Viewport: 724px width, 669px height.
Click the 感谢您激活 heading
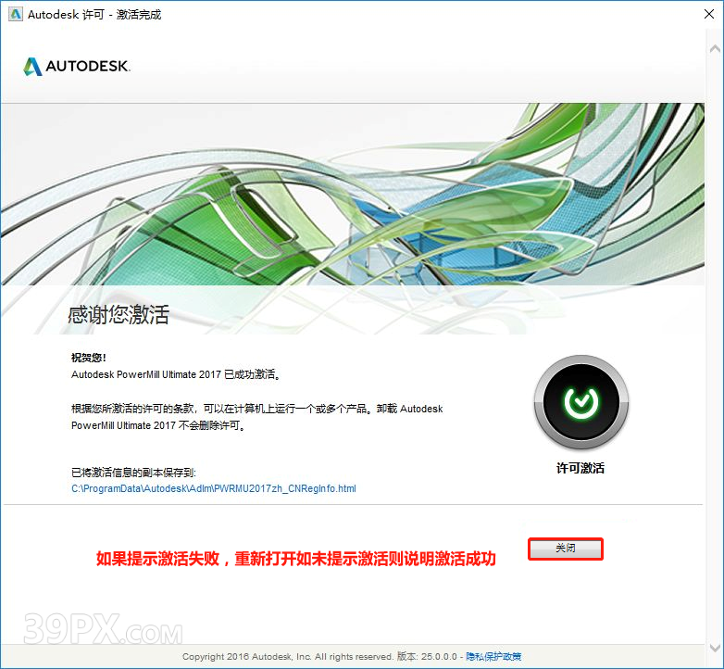[x=119, y=314]
